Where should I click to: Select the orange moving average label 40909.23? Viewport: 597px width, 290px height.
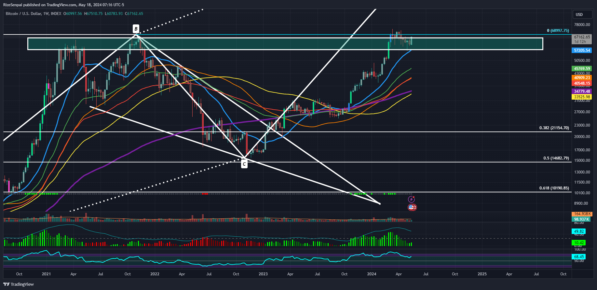pyautogui.click(x=582, y=78)
